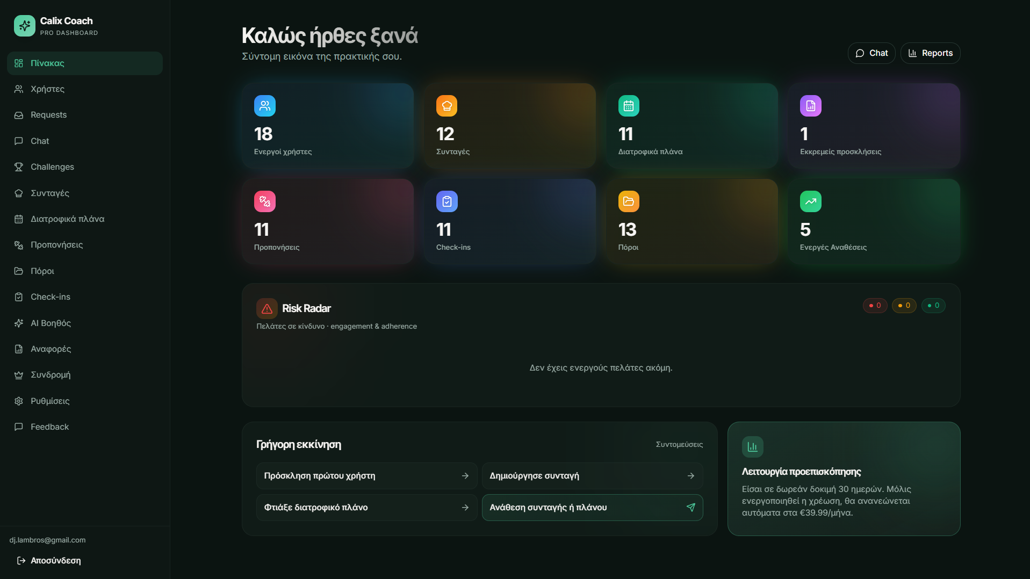This screenshot has width=1030, height=579.
Task: Click the Λειτουργία προεπισκόπησης heading
Action: tap(802, 472)
